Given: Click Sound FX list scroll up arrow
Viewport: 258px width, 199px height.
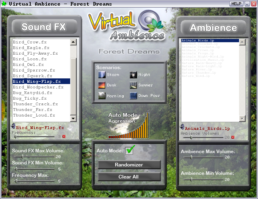Looking at the screenshot, I should (73, 42).
